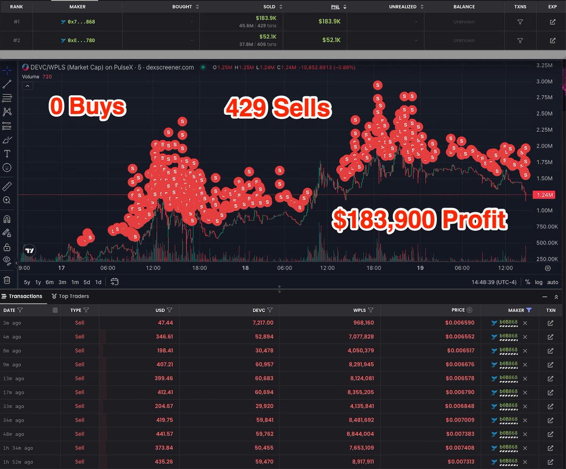Toggle auto scale on chart

click(553, 282)
